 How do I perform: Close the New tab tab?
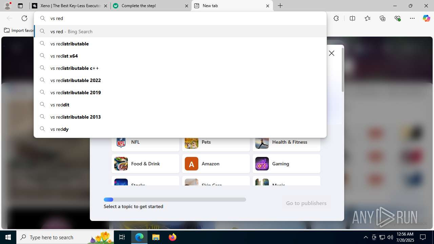point(268,6)
